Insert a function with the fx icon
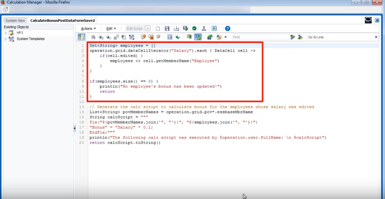 coord(93,37)
